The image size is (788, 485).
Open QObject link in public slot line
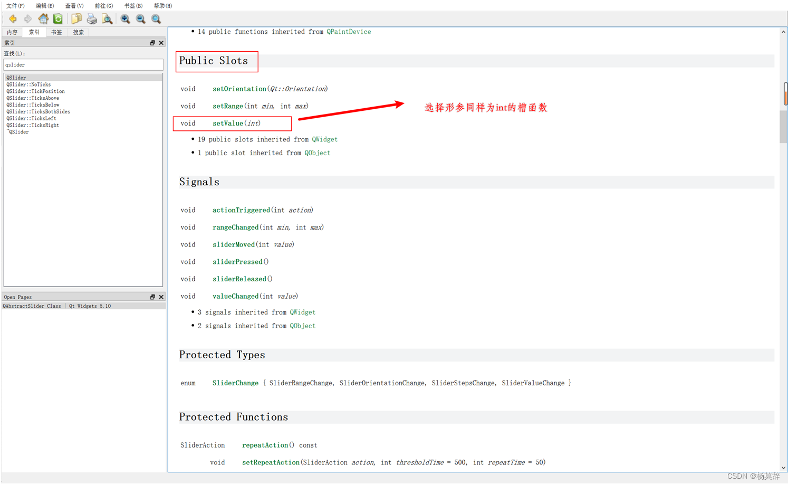(x=318, y=153)
